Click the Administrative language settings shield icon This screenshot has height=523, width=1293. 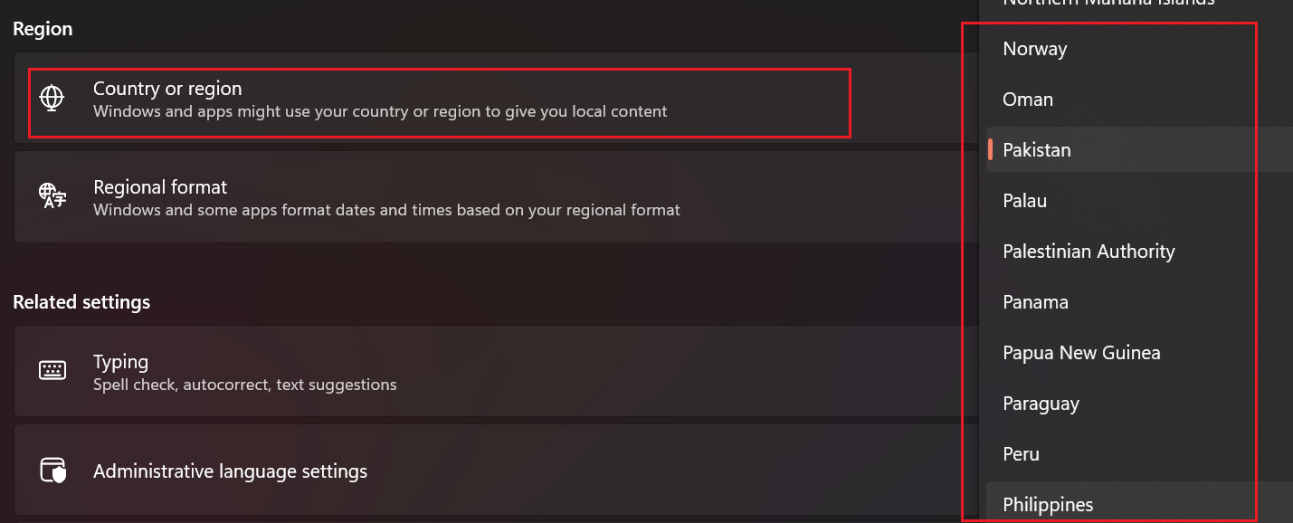tap(53, 471)
